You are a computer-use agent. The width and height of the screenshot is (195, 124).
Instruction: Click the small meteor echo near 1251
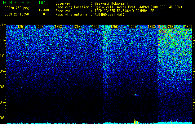click(x=18, y=95)
